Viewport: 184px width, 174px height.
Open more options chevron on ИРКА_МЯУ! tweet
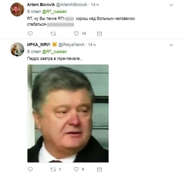(171, 45)
